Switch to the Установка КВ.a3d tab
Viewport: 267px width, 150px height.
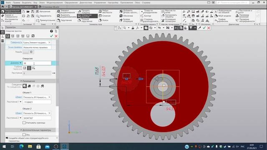(x=51, y=7)
